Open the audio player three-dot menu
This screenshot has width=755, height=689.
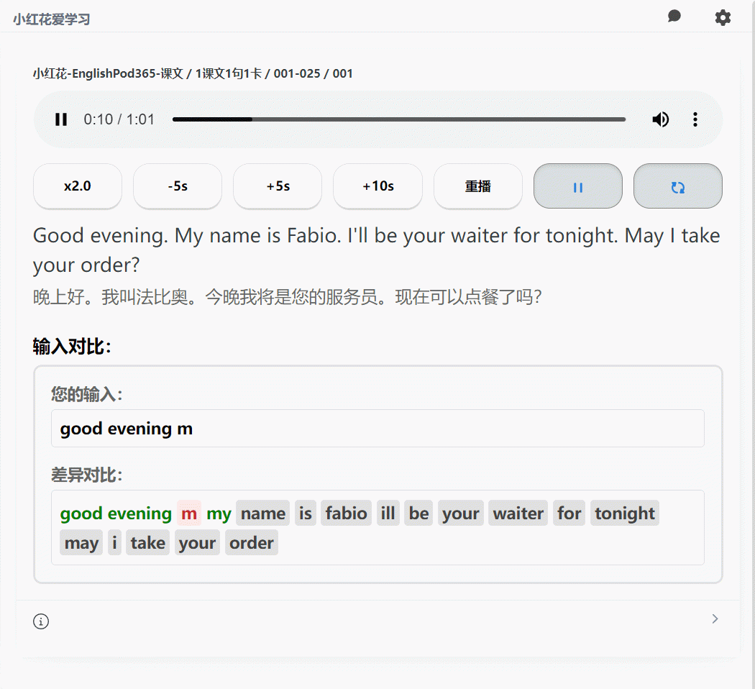pyautogui.click(x=695, y=119)
